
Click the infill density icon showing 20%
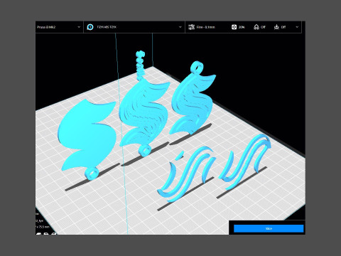click(x=234, y=27)
